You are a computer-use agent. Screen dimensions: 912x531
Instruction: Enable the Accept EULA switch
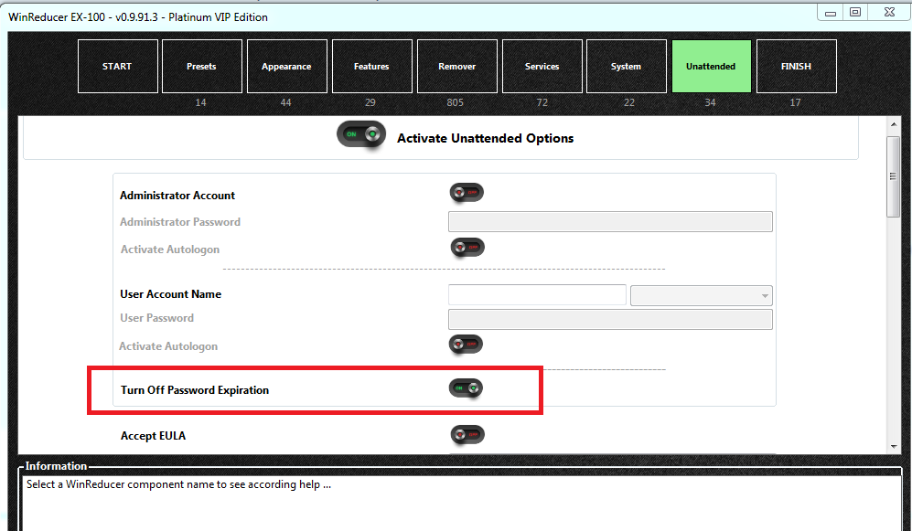(467, 434)
